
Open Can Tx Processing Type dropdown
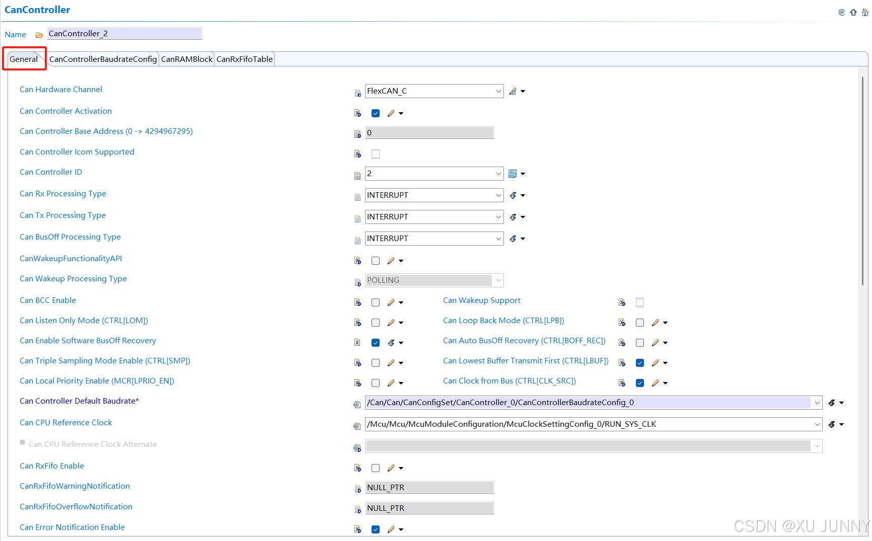click(434, 217)
